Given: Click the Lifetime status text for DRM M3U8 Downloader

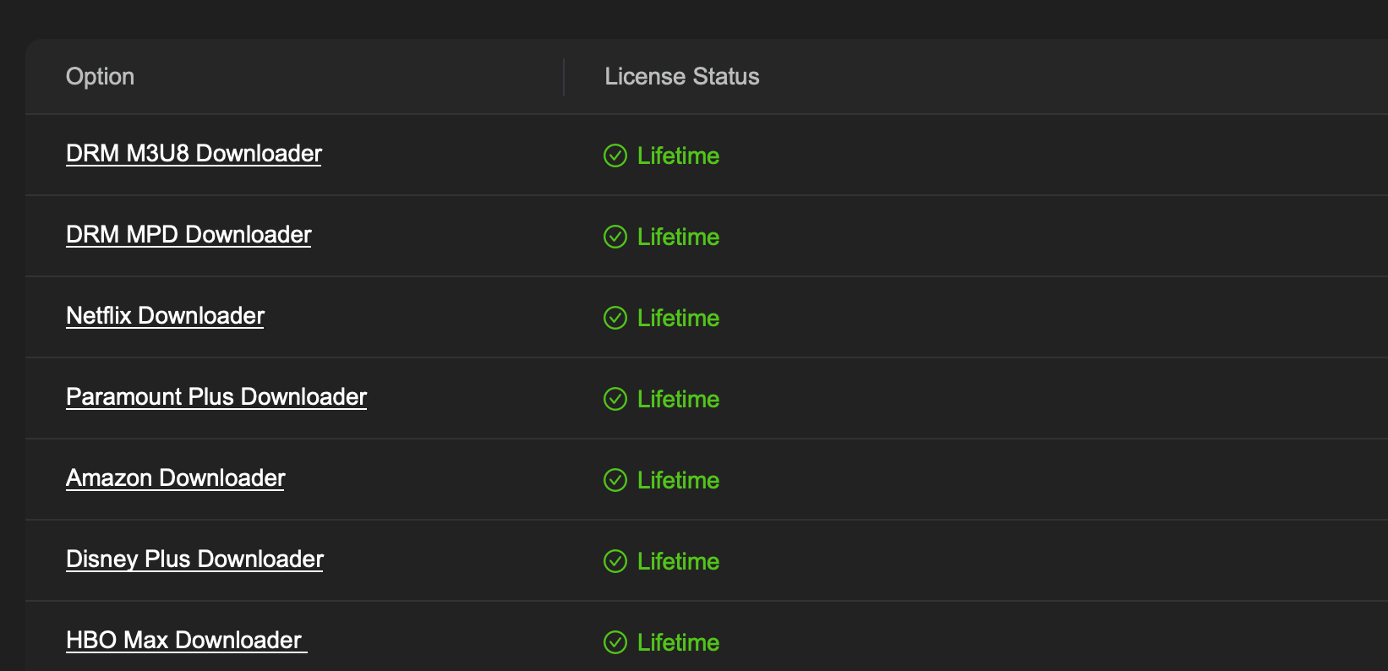Looking at the screenshot, I should point(678,155).
